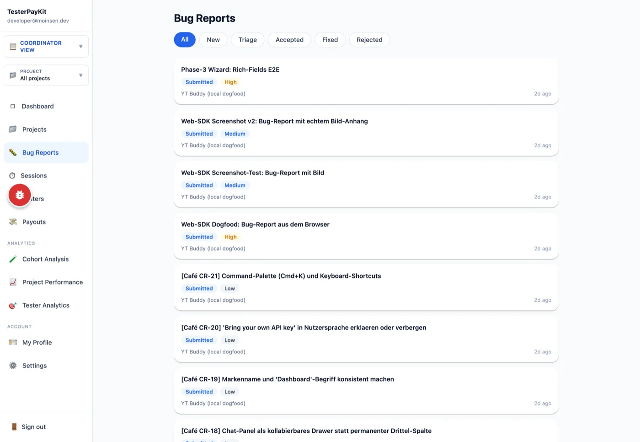Open the Coordinator View dropdown arrow

tap(81, 47)
